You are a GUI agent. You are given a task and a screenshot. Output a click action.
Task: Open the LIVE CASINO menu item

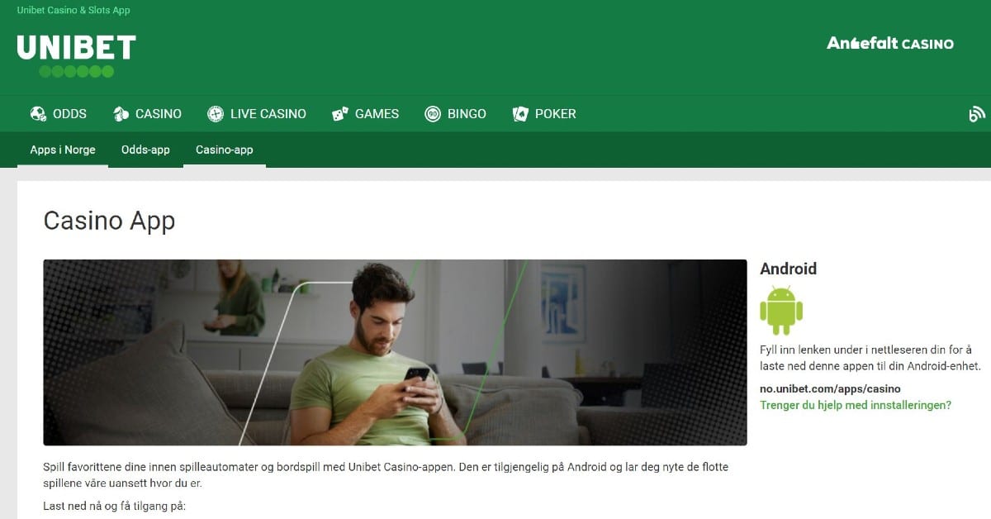coord(268,114)
